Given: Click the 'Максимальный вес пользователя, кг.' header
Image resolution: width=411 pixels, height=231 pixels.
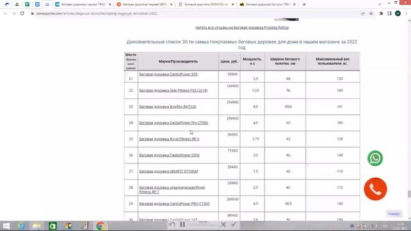Looking at the screenshot, I should [x=333, y=62].
